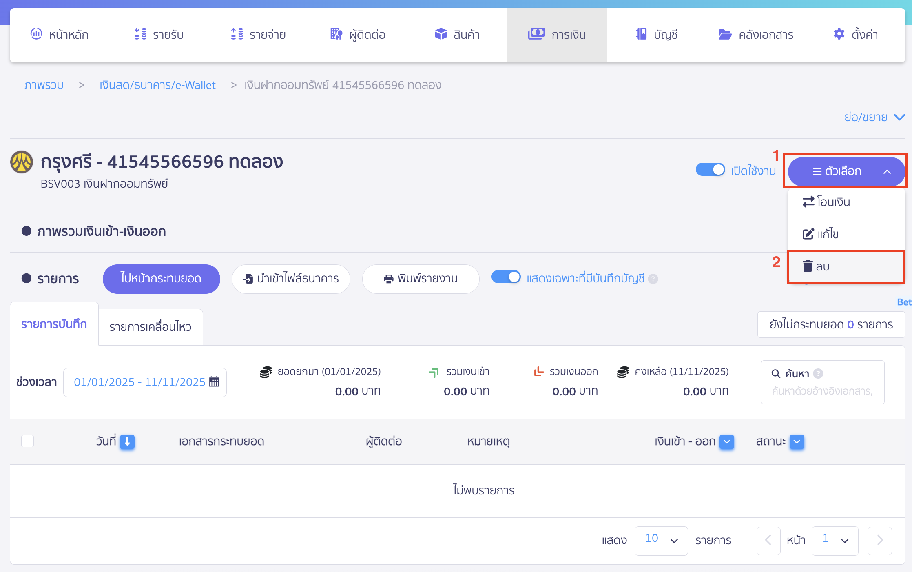
Task: Click the date sort arrow icon
Action: (x=127, y=441)
